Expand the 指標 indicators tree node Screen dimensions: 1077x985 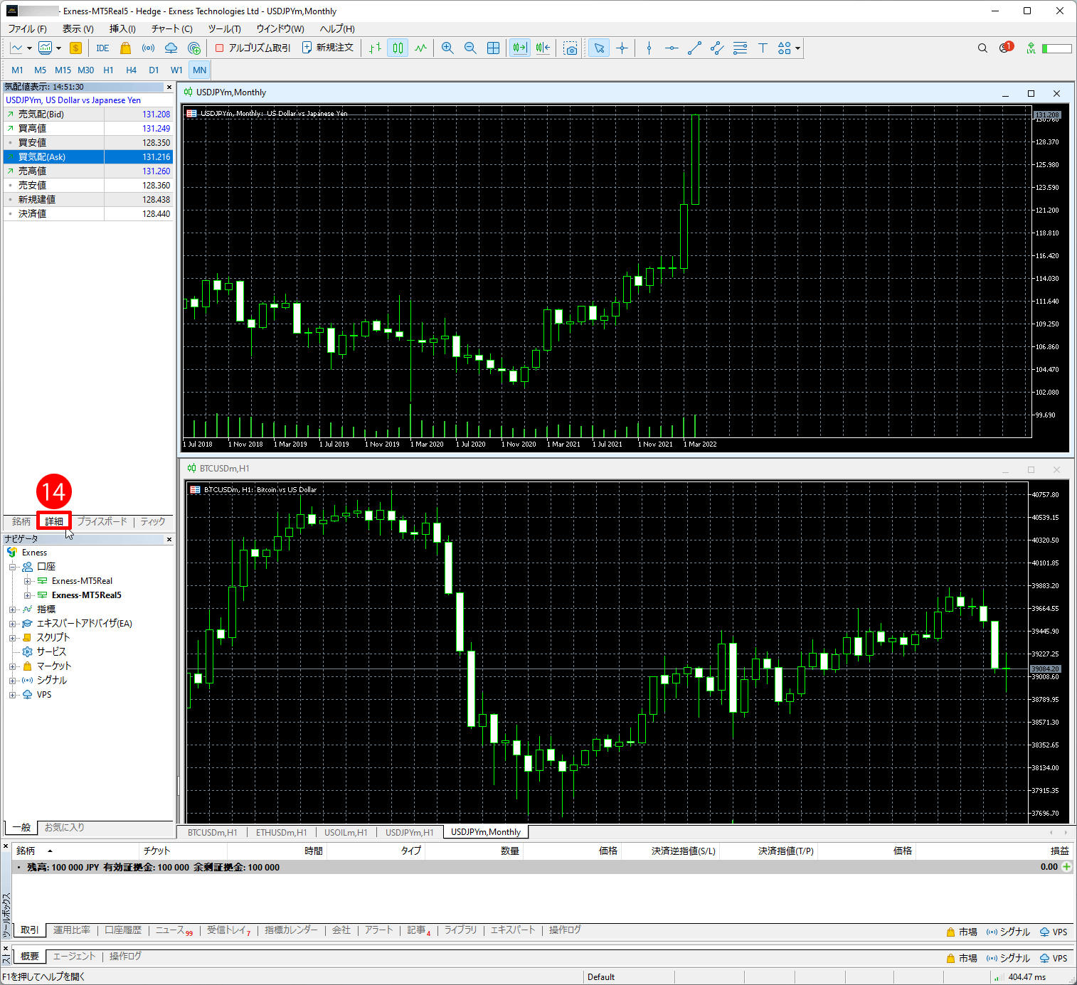(x=12, y=609)
